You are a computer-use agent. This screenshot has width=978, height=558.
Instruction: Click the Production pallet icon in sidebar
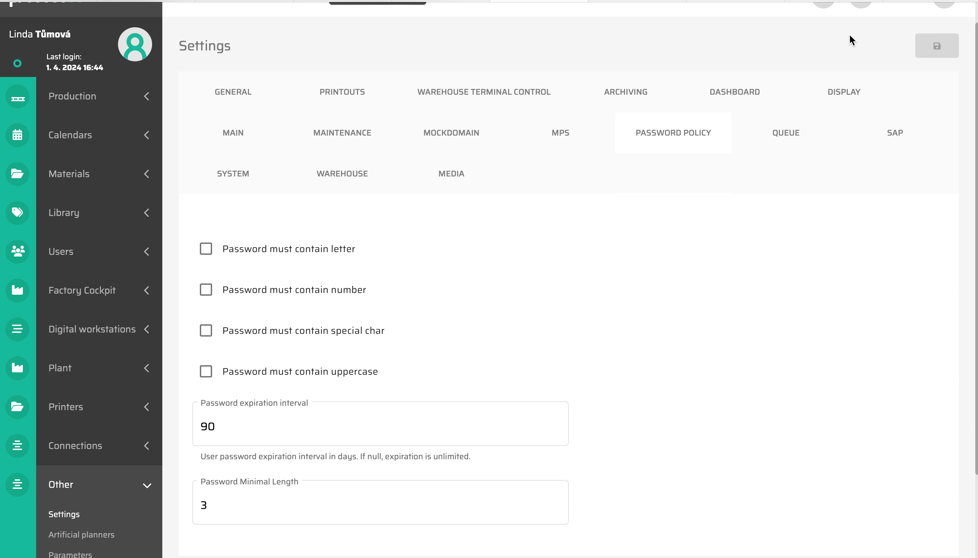click(18, 97)
